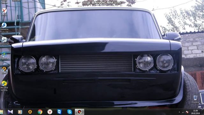This screenshot has width=204, height=115.
Task: Open DAEMON Tools Lite desktop shortcut
Action: click(4, 28)
